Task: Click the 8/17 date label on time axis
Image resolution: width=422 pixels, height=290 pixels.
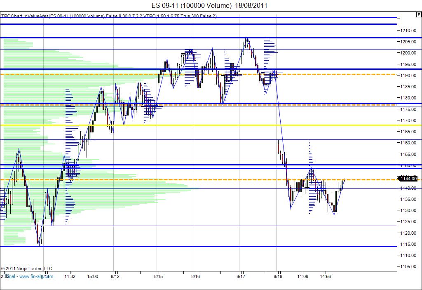Action: [x=241, y=276]
